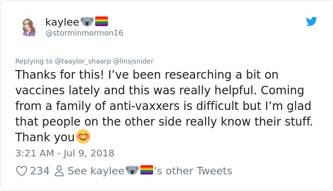Like the tweet with the heart icon

pos(21,171)
